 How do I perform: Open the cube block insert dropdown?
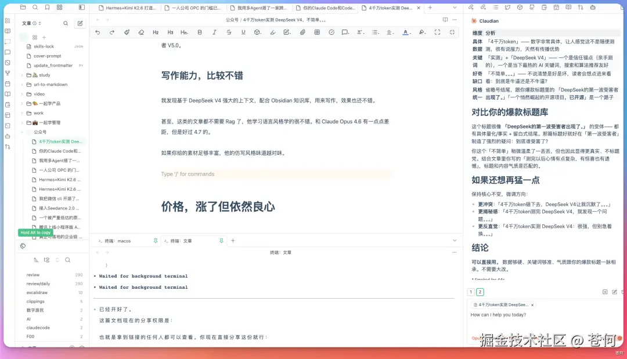coord(258,32)
